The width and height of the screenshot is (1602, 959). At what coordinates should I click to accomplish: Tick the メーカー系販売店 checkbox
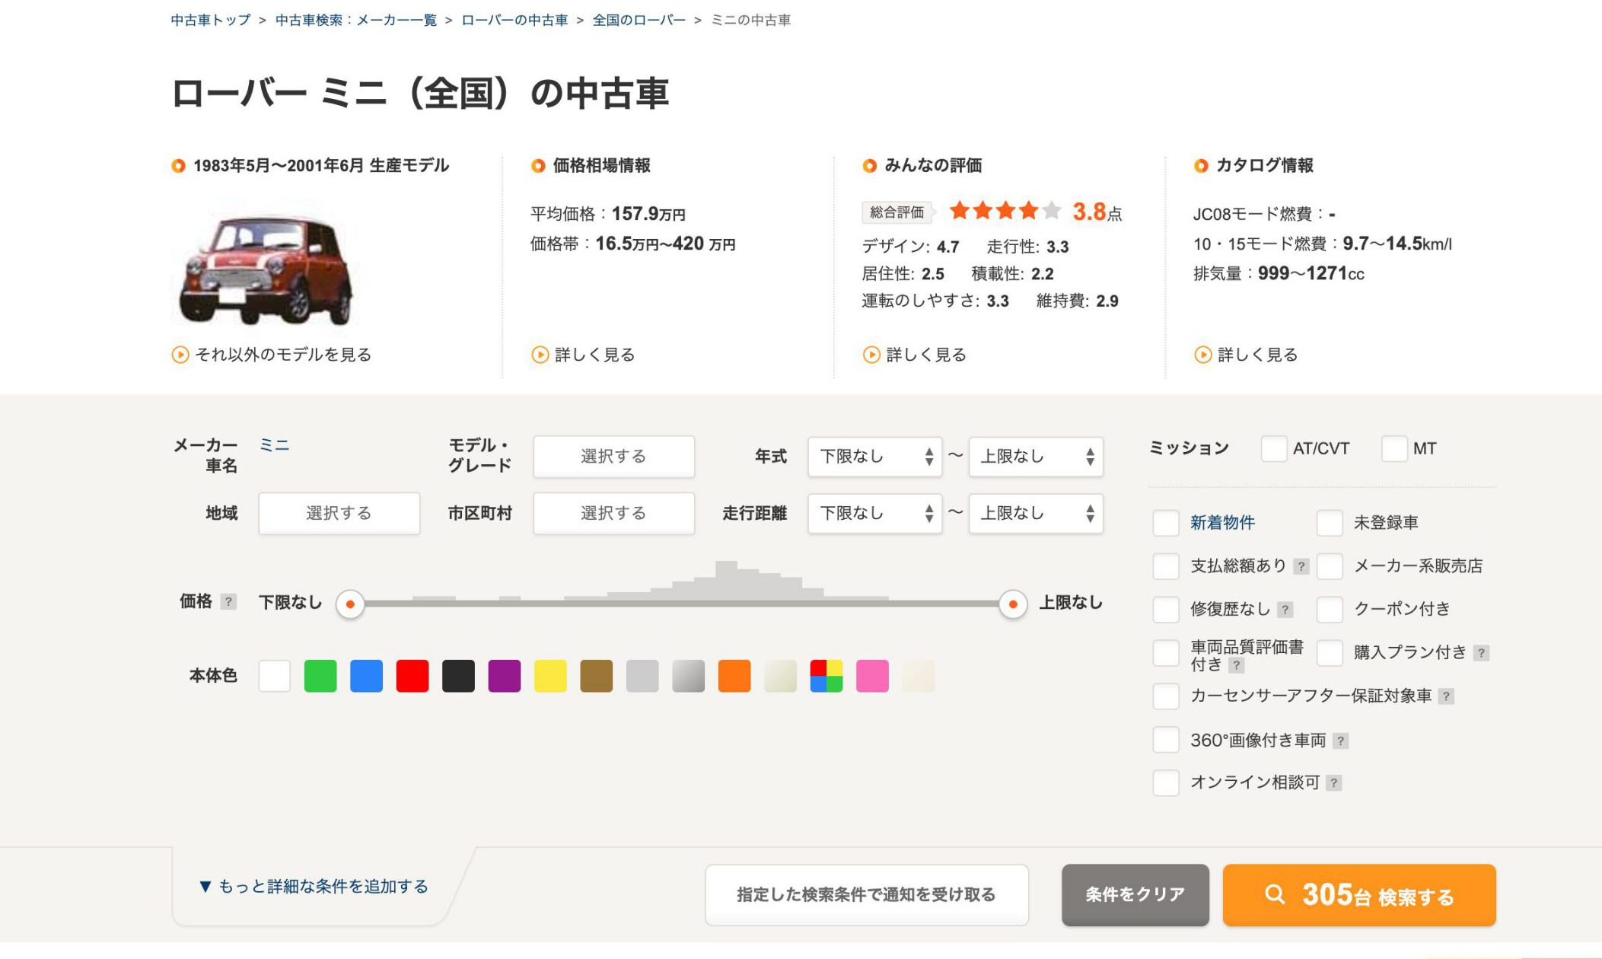(x=1330, y=566)
